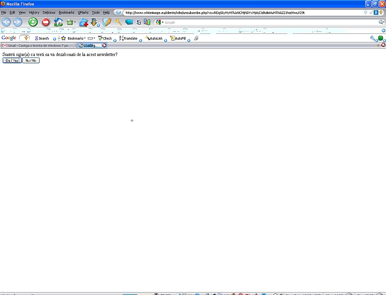Viewport: 386px width, 295px height.
Task: Click the Back navigation arrow
Action: tap(6, 22)
